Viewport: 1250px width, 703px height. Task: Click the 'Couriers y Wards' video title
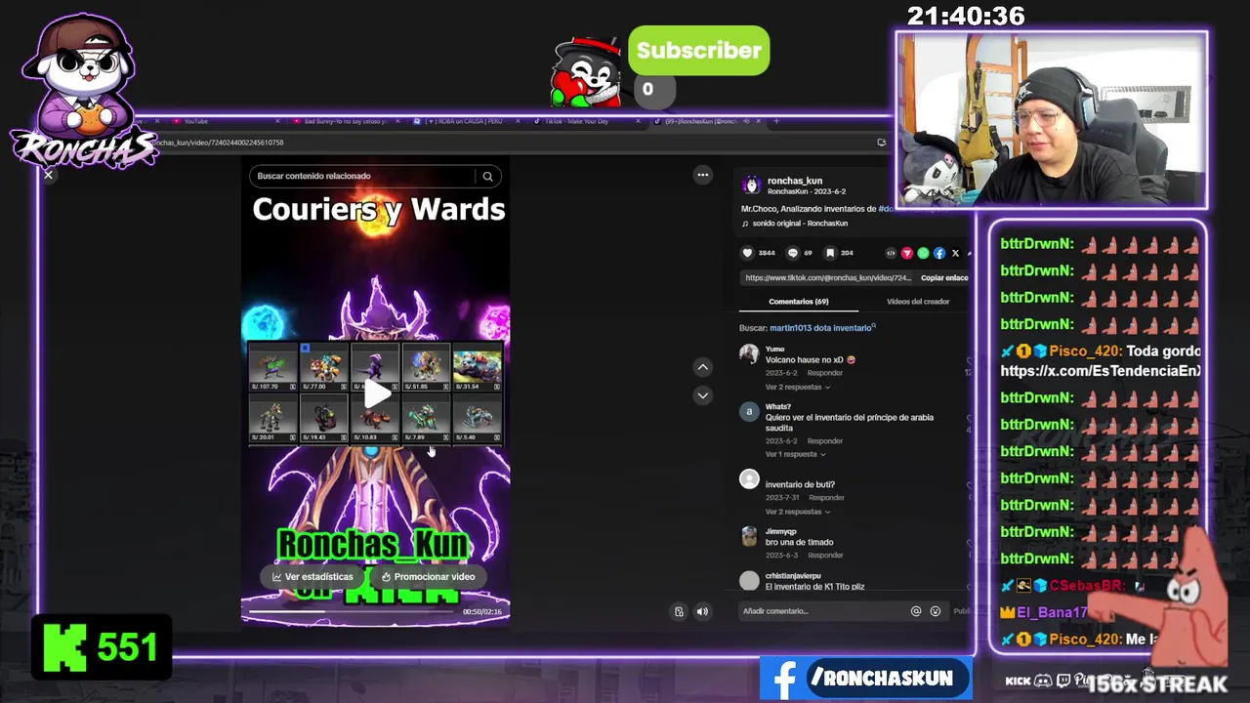pos(379,209)
